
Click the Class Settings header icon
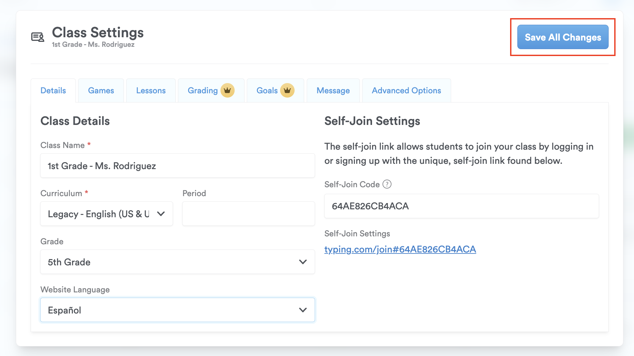coord(38,37)
